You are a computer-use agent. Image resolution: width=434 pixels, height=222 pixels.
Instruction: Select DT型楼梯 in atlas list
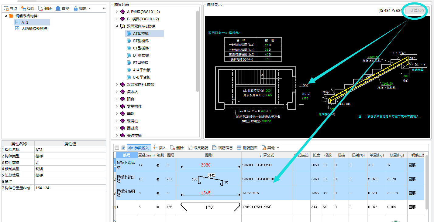tap(141, 55)
